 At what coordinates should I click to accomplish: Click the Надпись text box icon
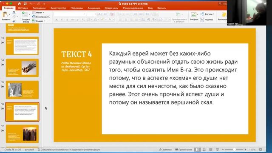tap(202, 20)
